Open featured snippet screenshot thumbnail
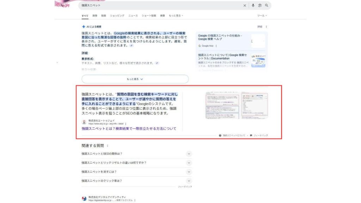 pos(237,105)
